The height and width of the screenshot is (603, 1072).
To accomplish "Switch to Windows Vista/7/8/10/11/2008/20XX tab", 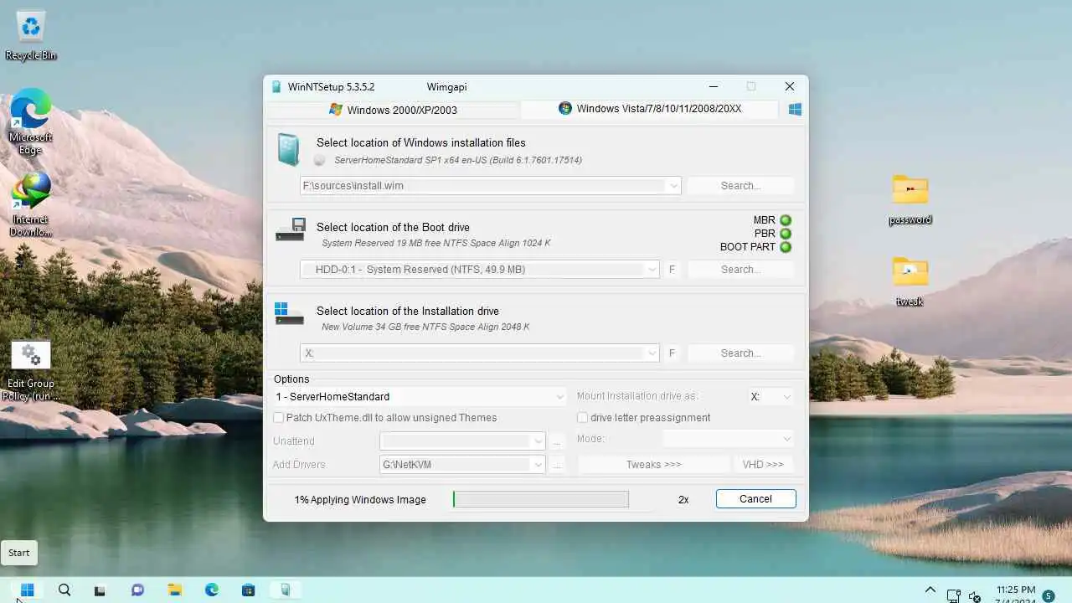I will (x=650, y=109).
